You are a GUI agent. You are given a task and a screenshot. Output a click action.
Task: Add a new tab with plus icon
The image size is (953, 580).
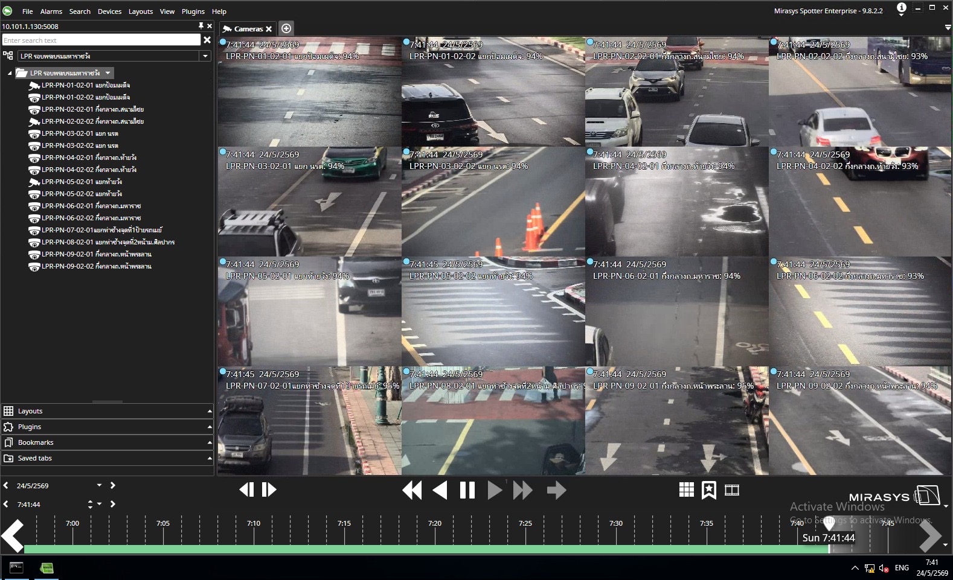pyautogui.click(x=286, y=28)
